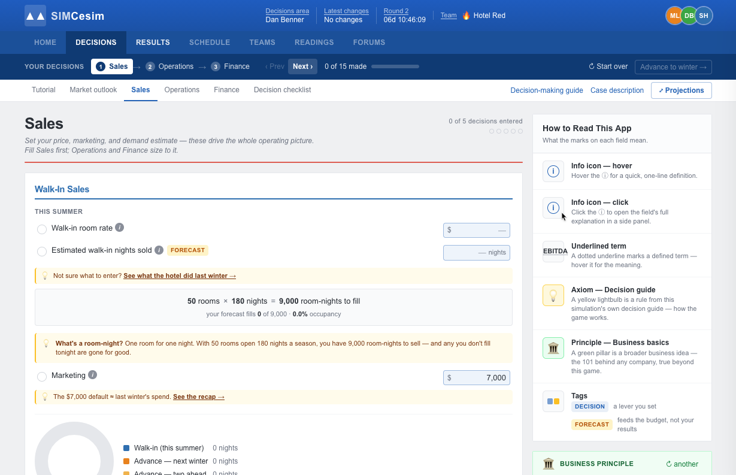The width and height of the screenshot is (736, 475).
Task: Click info icon next to Walk-in room rate
Action: [120, 228]
